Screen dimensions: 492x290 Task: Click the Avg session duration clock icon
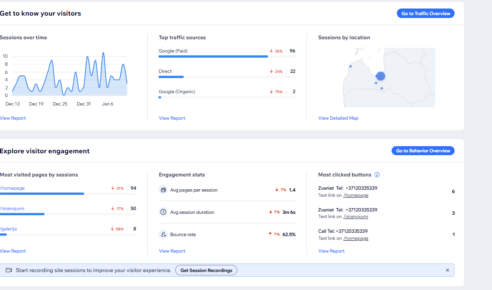point(163,212)
